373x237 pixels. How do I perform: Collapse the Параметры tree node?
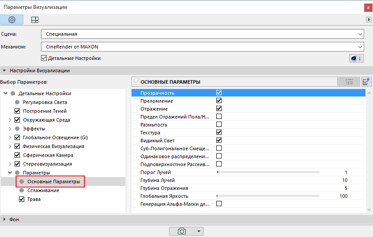point(10,173)
